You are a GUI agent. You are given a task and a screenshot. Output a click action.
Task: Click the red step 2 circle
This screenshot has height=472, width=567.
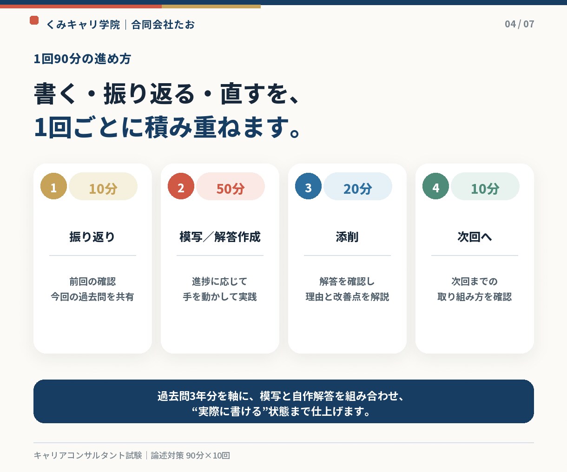pos(181,186)
